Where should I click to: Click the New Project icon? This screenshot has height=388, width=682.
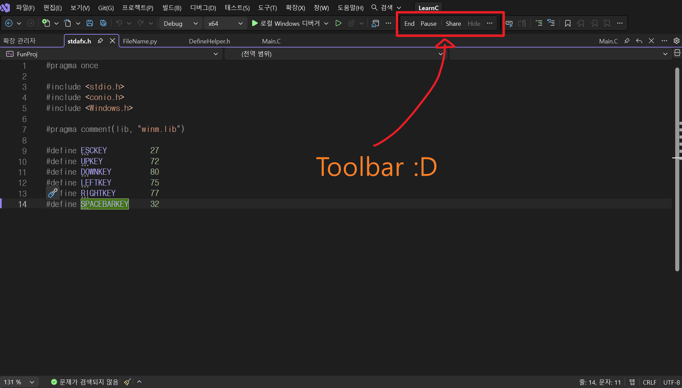46,23
